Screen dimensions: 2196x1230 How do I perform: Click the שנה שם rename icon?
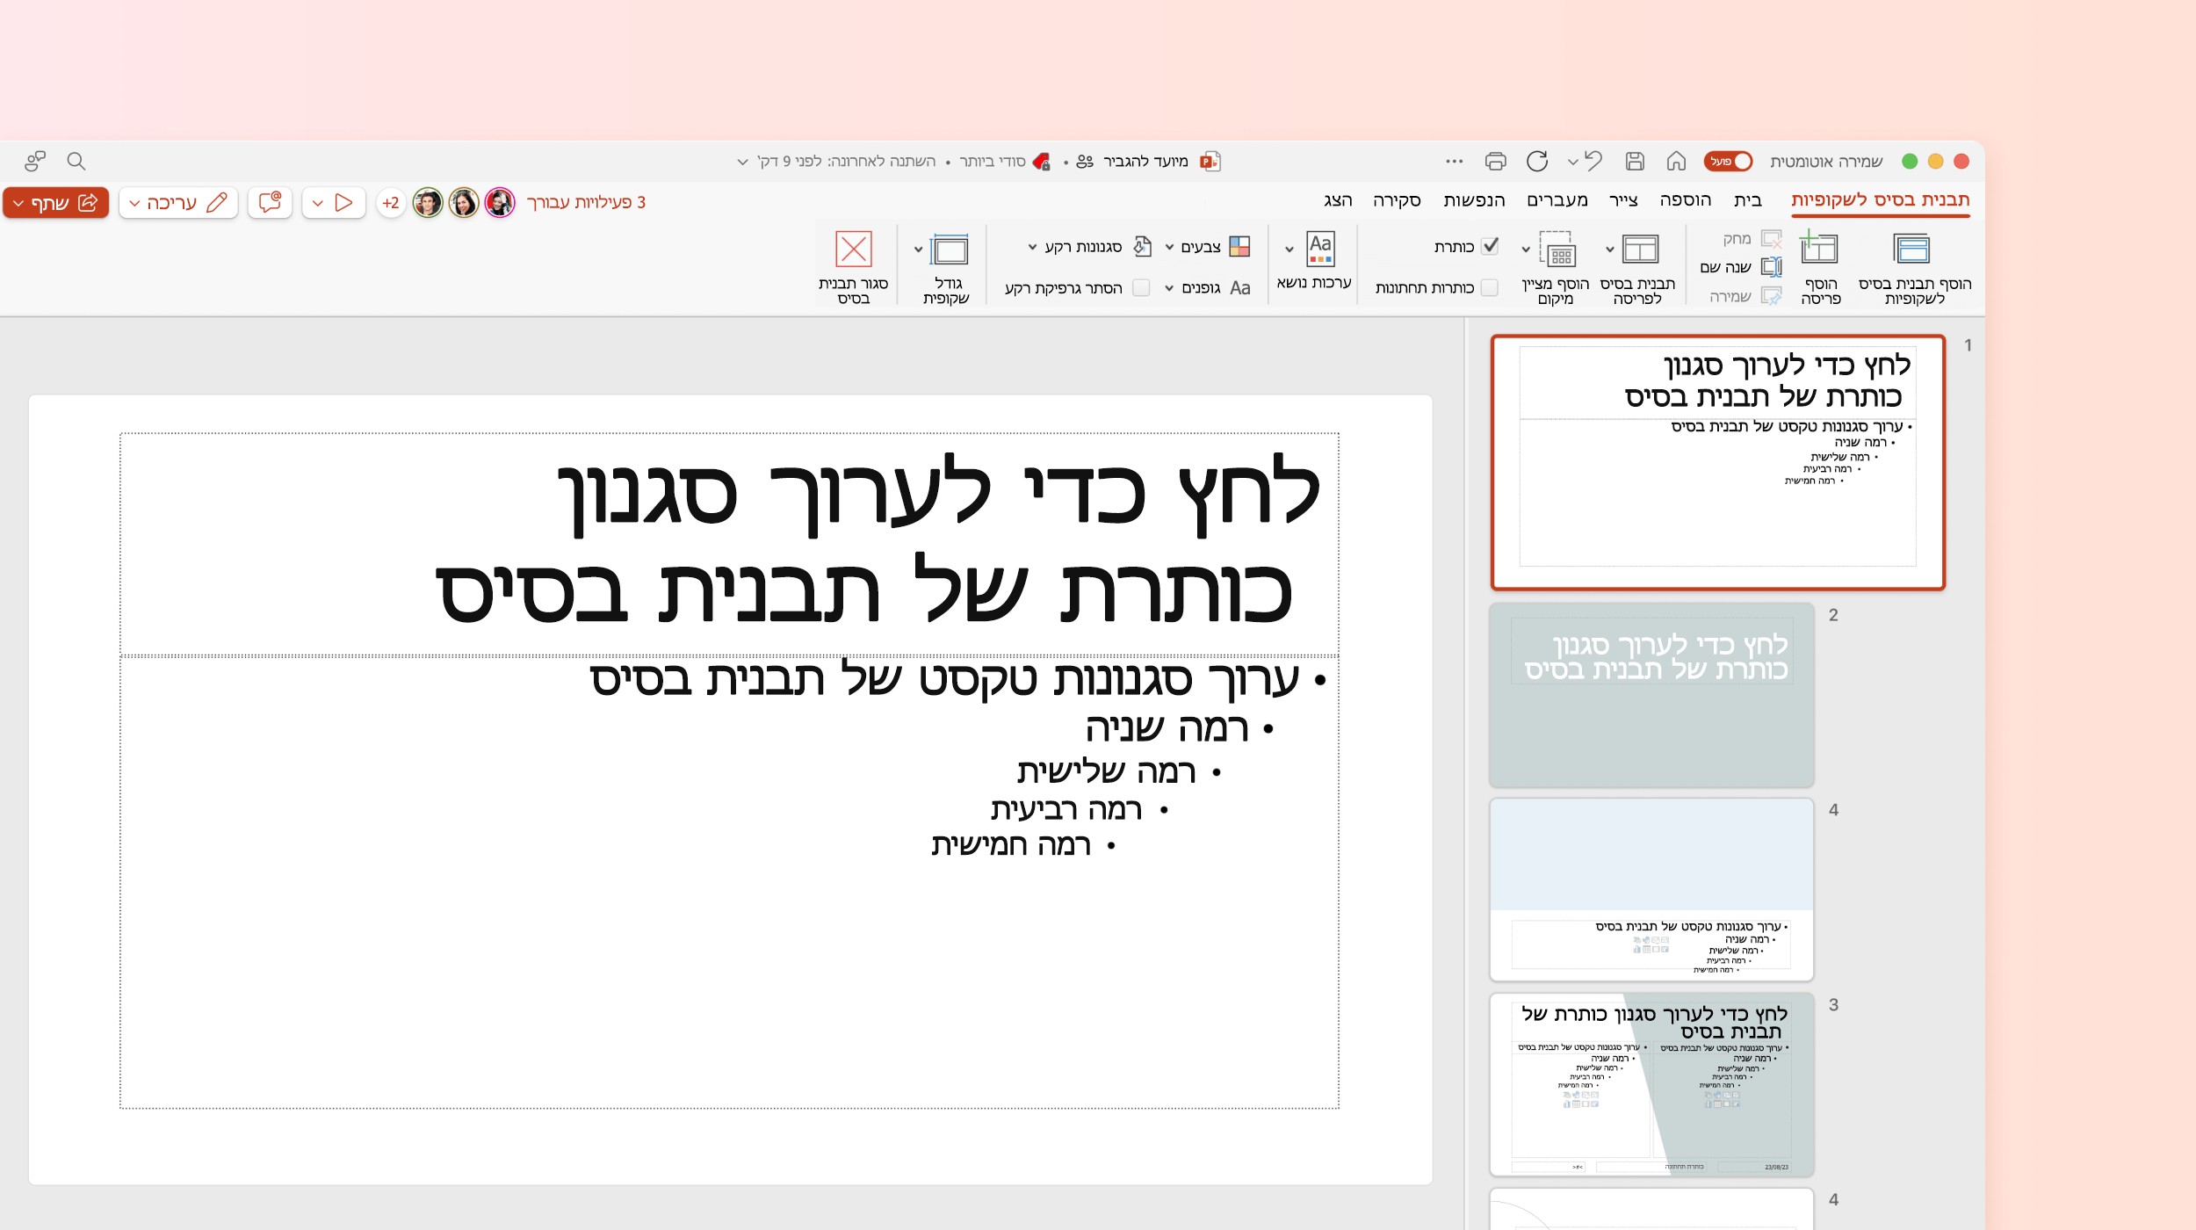(1772, 267)
